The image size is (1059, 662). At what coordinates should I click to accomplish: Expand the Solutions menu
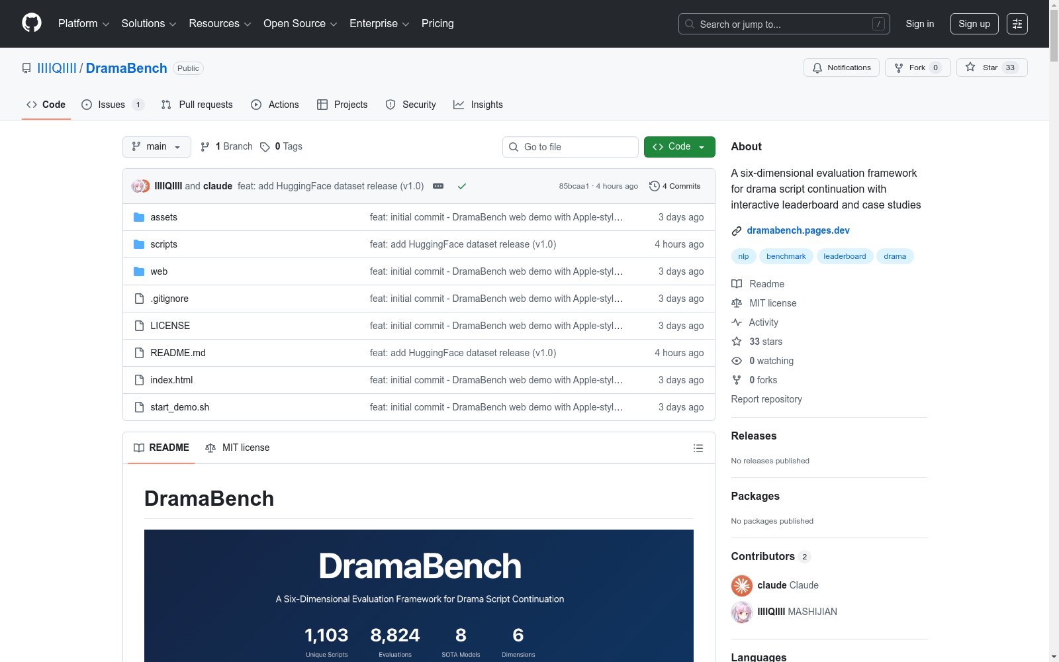pos(149,24)
